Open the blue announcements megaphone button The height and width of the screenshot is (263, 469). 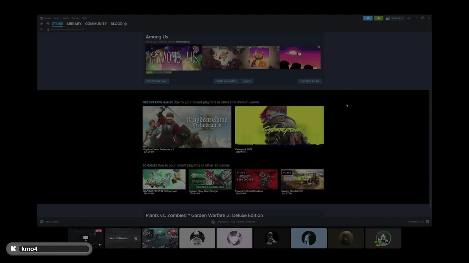coord(368,18)
